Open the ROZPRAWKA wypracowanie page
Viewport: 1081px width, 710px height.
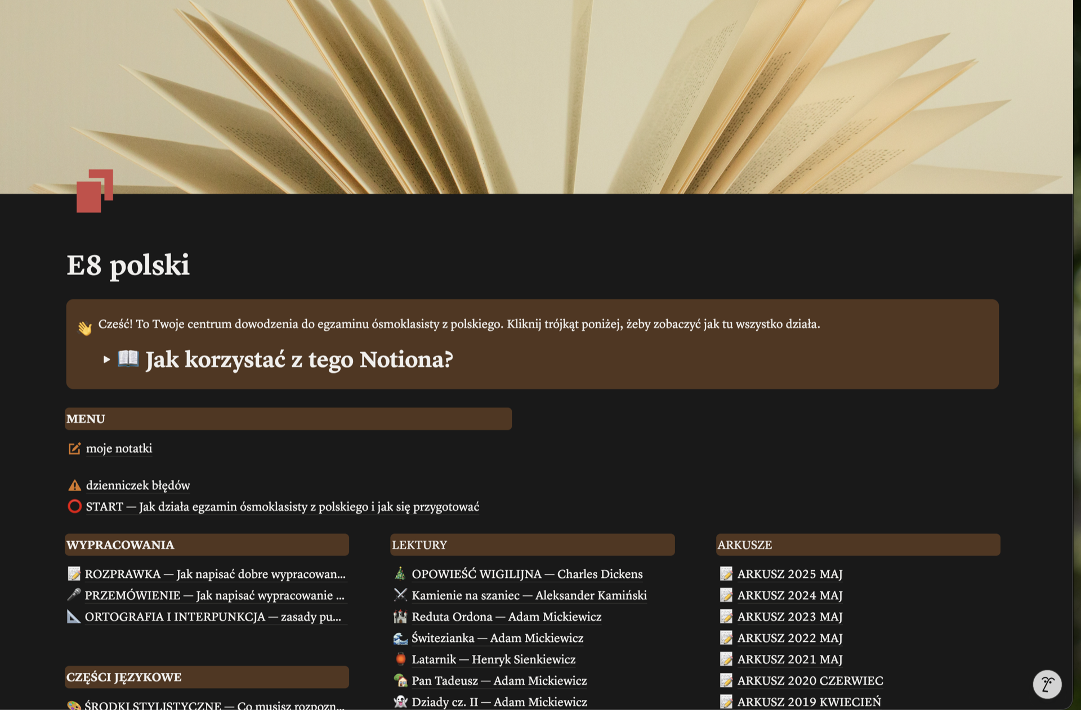coord(215,574)
